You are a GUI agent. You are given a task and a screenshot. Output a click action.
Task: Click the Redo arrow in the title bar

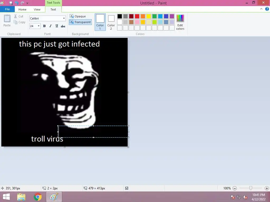click(22, 3)
